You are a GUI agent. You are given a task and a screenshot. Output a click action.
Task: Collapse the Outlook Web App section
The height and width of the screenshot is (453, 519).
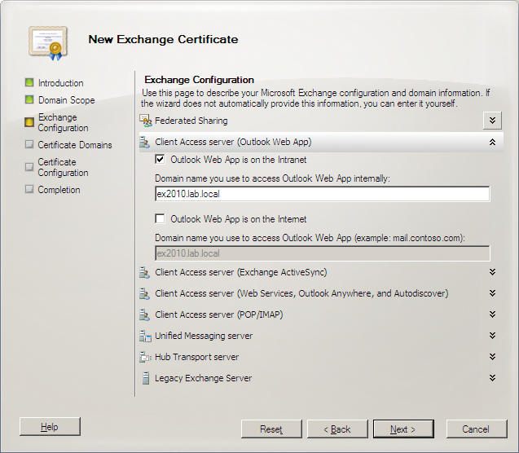tap(492, 142)
